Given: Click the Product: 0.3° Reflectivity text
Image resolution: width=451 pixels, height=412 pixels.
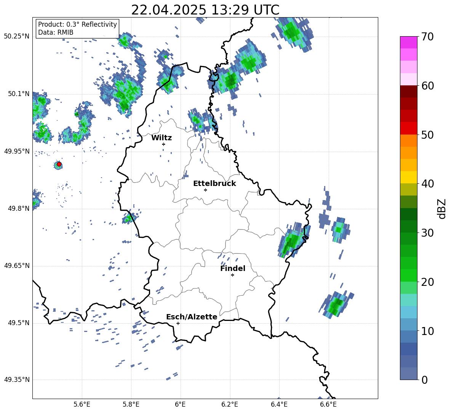Looking at the screenshot, I should tap(77, 24).
